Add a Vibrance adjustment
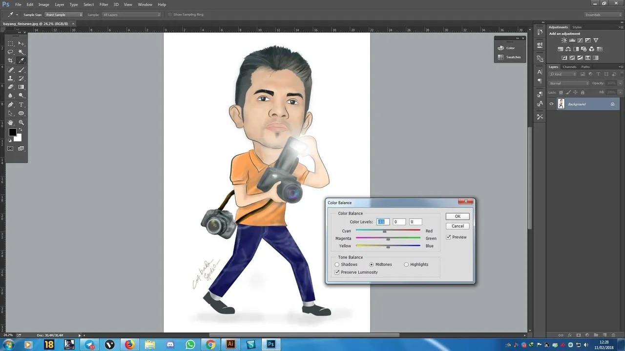The image size is (625, 351). pos(596,40)
